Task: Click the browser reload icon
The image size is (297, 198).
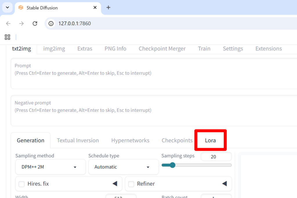Action: click(x=35, y=23)
